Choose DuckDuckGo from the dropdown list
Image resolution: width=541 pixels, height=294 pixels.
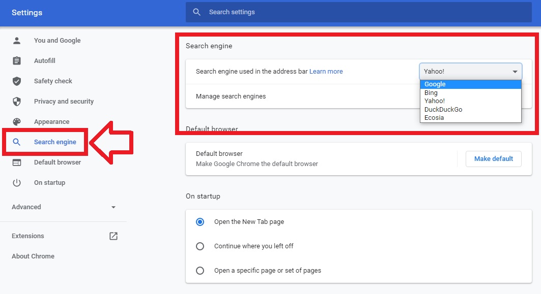(x=471, y=110)
